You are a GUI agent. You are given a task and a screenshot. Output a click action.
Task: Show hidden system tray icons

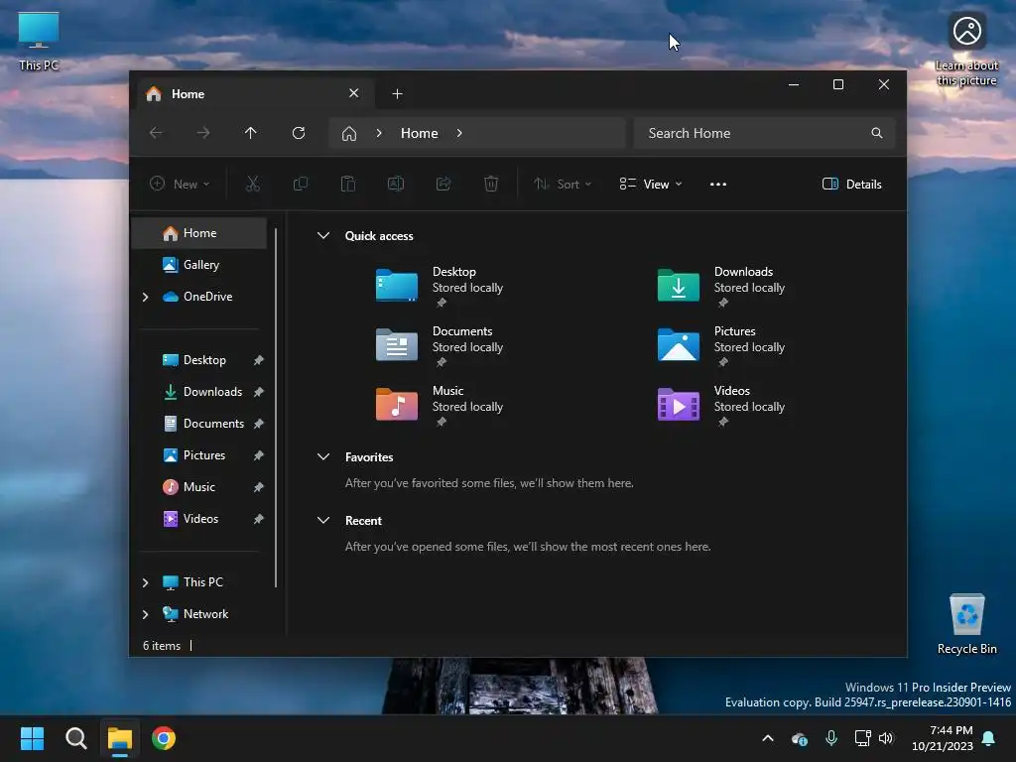[768, 738]
